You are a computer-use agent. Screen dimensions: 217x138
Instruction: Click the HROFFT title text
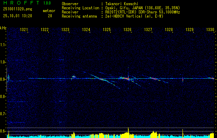21,3
